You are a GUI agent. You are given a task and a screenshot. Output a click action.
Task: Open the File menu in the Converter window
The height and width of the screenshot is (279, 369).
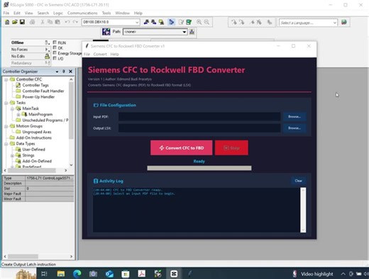click(x=87, y=55)
